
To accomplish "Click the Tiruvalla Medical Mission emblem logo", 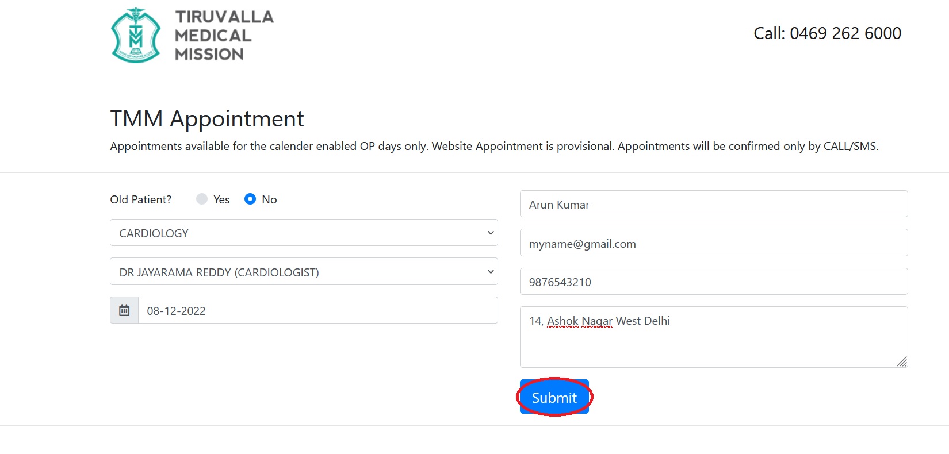I will (x=136, y=36).
